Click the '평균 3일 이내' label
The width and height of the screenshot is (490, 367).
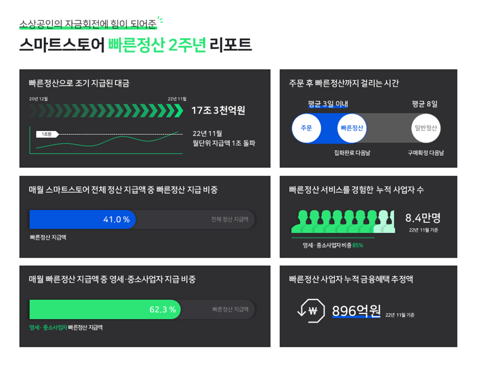click(328, 104)
